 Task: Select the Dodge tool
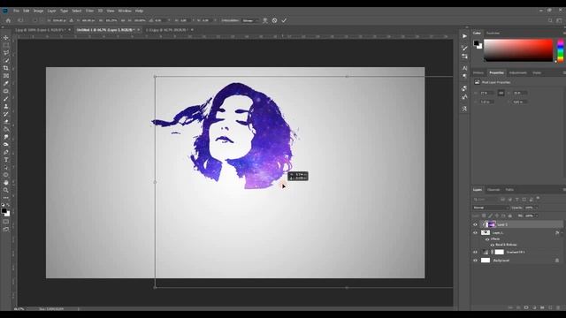[6, 144]
